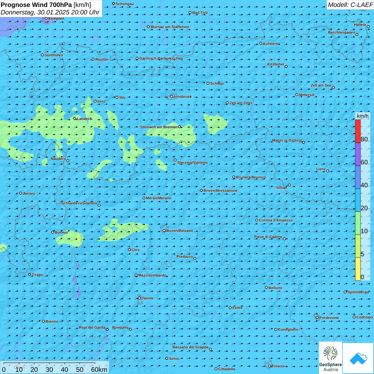Click the Silz label

pos(122,98)
